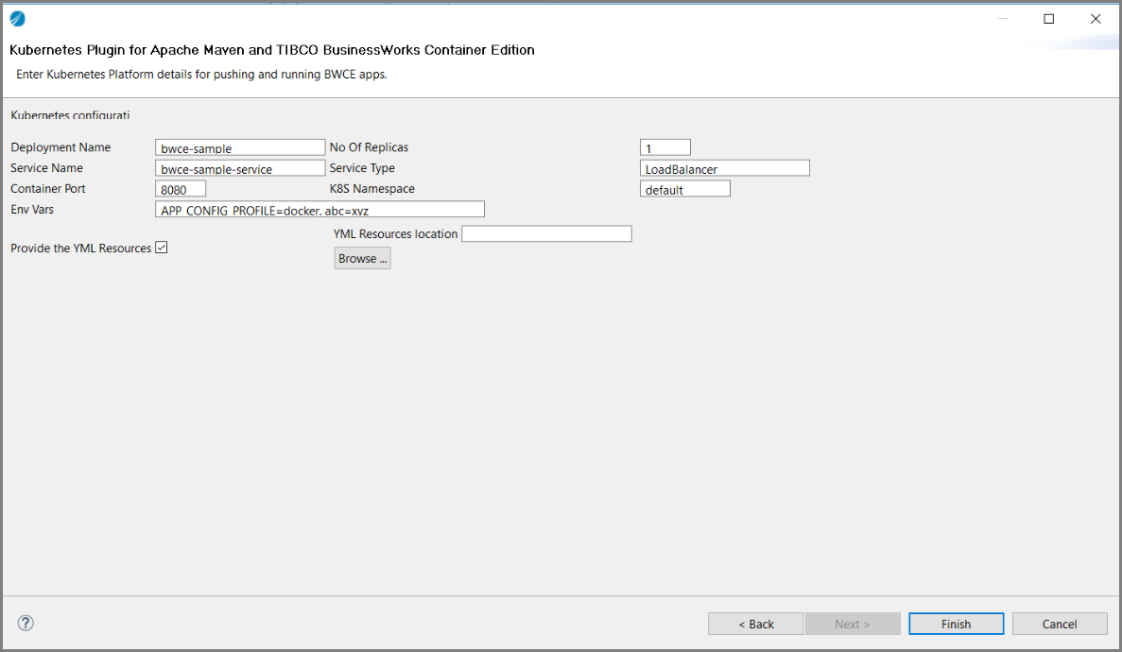Click the K8S Namespace label
This screenshot has width=1122, height=652.
pyautogui.click(x=372, y=189)
